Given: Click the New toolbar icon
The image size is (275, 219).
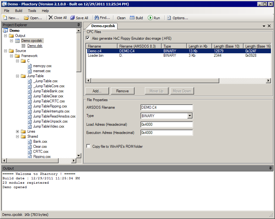Looking at the screenshot, I should pyautogui.click(x=5, y=18).
